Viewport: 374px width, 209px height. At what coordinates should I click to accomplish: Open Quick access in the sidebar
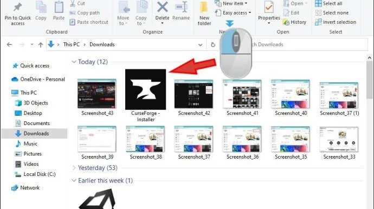pyautogui.click(x=31, y=66)
